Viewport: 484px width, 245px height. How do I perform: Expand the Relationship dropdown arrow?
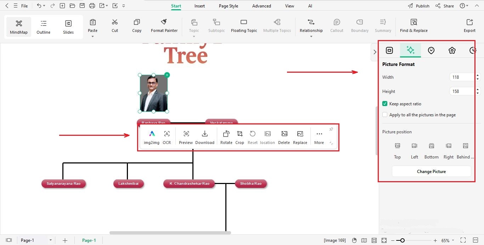click(311, 36)
